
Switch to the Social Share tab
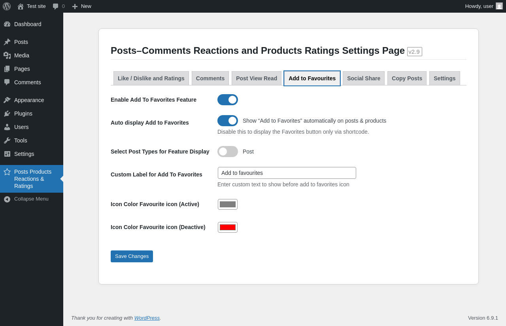point(364,78)
